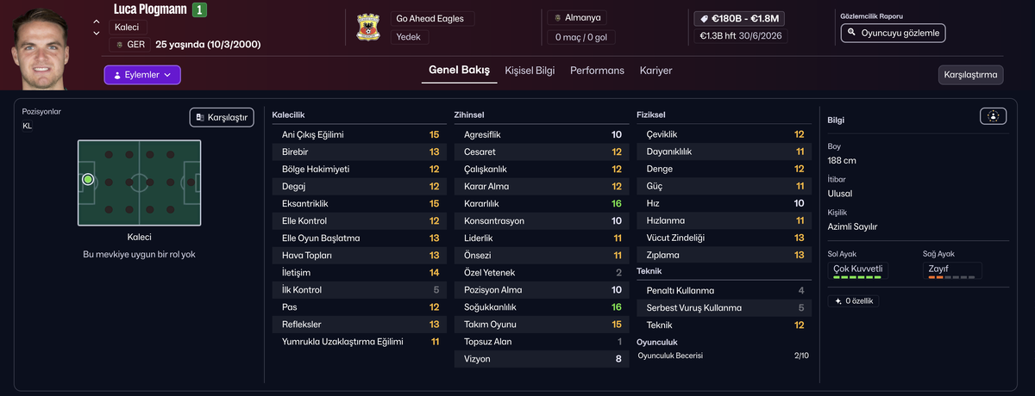Click the player info icon in Bilgi panel
This screenshot has height=396, width=1035.
(x=993, y=116)
